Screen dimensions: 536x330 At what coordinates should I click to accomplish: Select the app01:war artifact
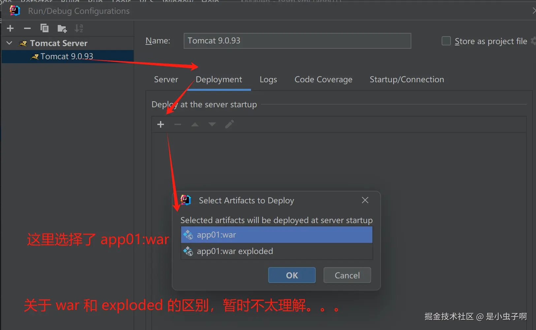point(276,235)
